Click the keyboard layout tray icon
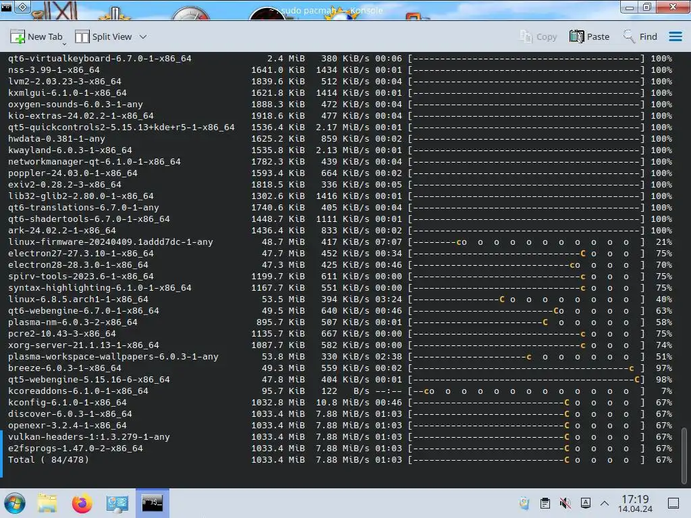691x518 pixels. coord(586,503)
